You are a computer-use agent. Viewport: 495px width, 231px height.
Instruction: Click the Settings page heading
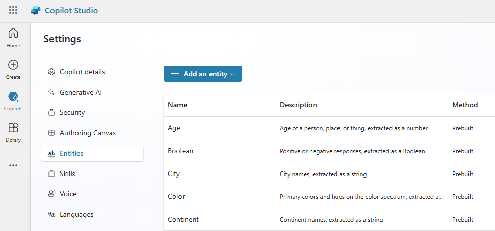(62, 39)
